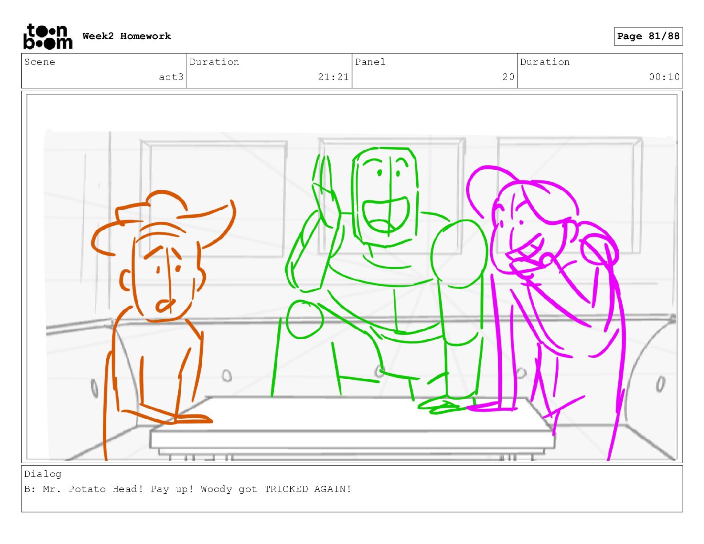Click the Toon Boom logo
The image size is (704, 544).
click(x=48, y=36)
